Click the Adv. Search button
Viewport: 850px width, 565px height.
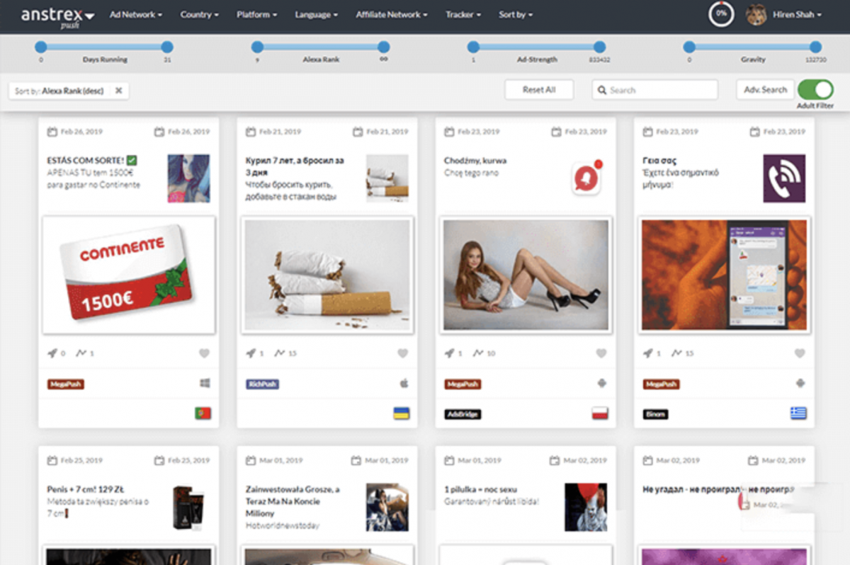click(764, 90)
